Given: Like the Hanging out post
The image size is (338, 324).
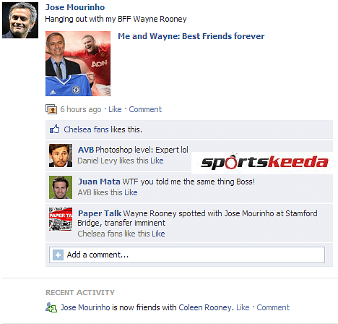Looking at the screenshot, I should 115,109.
